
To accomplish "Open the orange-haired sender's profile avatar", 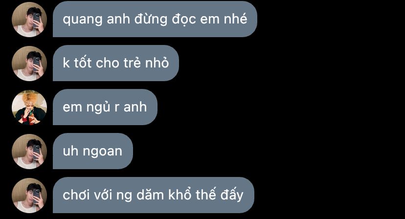I will [29, 107].
